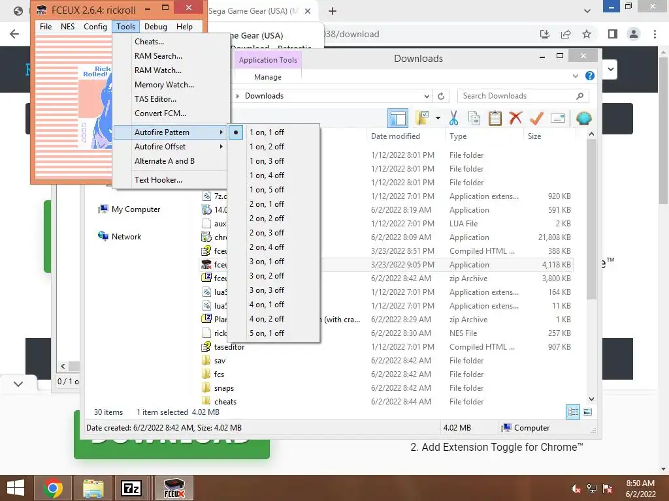This screenshot has width=669, height=501.
Task: Expand the ribbon with chevron near Help
Action: coord(575,76)
